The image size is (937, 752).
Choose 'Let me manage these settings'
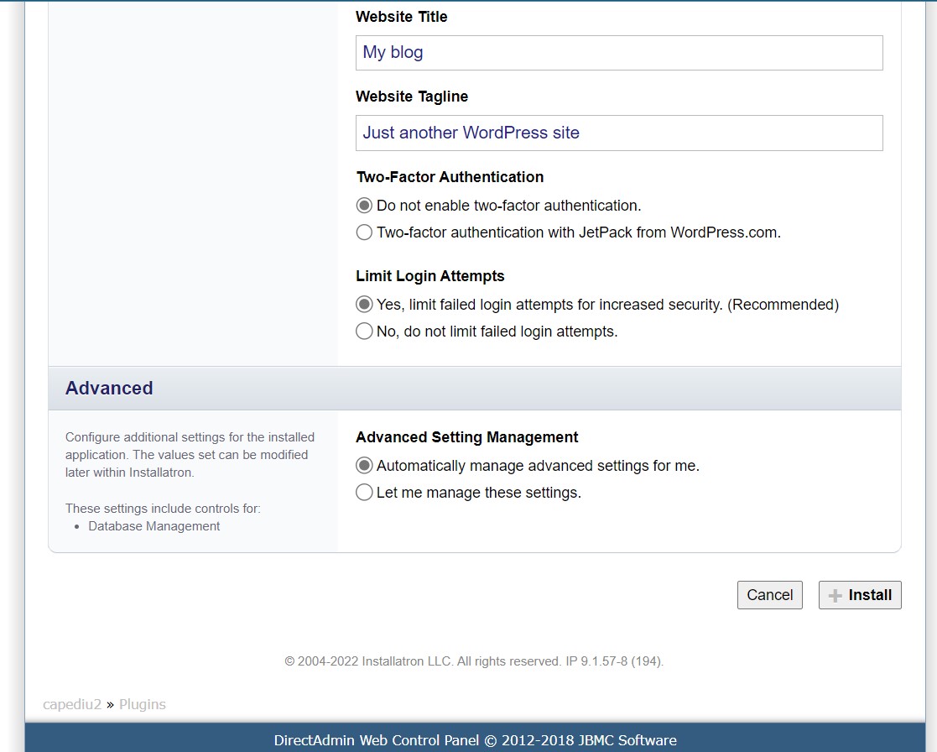(x=364, y=493)
